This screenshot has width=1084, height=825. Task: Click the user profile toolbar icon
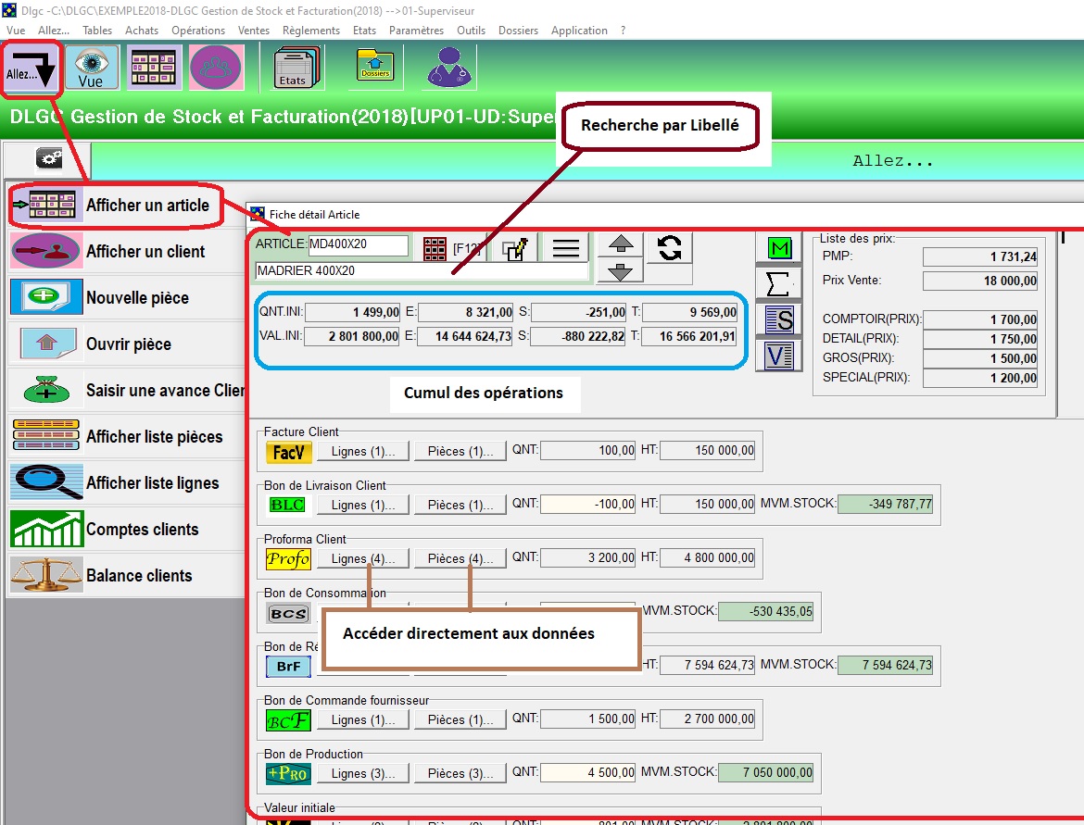click(450, 67)
